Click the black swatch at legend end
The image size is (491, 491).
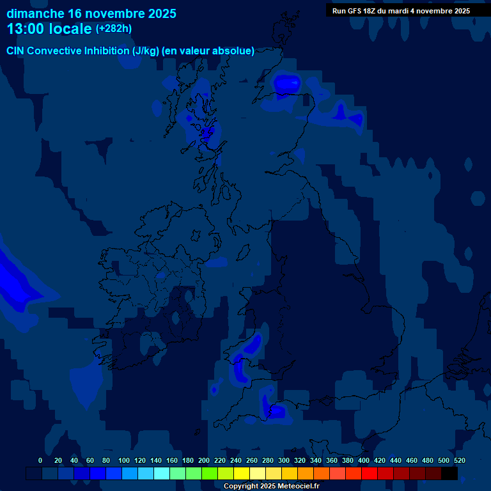click(449, 473)
